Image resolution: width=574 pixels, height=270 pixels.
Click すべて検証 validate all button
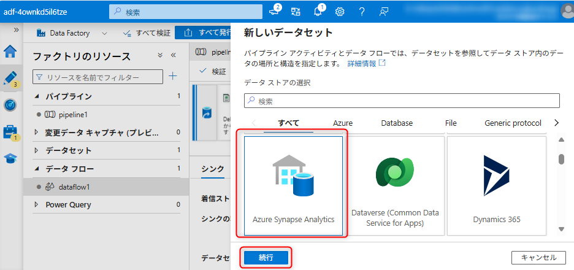[147, 33]
